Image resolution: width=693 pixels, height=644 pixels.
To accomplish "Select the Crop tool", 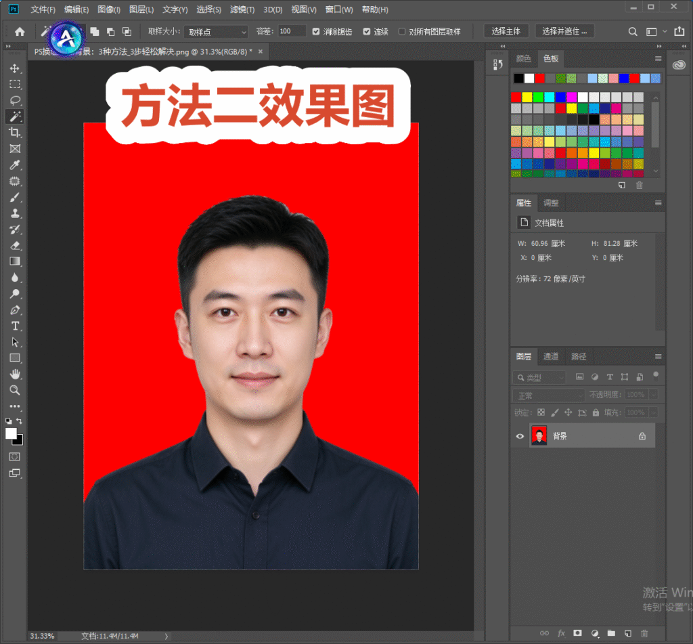I will click(x=15, y=132).
